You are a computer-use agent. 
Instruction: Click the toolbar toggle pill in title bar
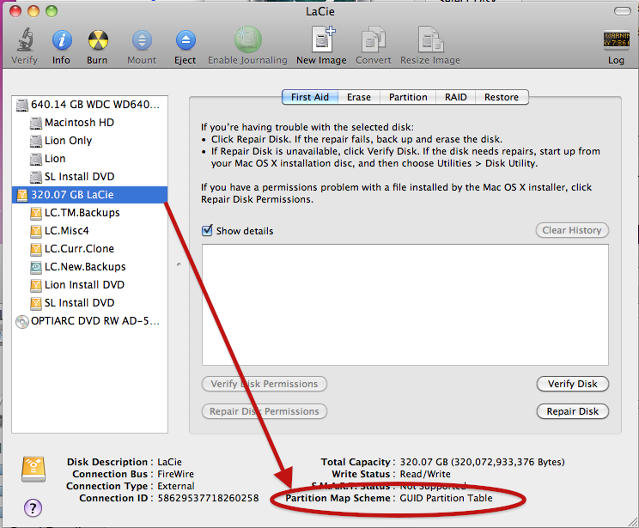pyautogui.click(x=623, y=11)
